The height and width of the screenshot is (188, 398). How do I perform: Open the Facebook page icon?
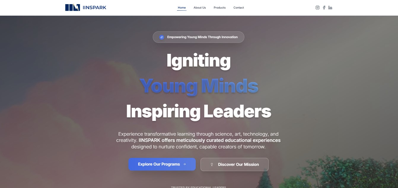pos(324,8)
